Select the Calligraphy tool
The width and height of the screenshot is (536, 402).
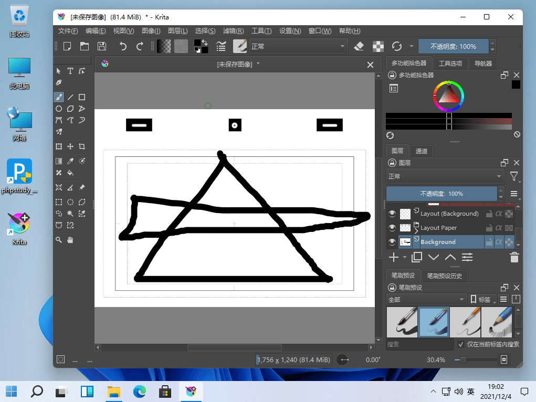(x=59, y=83)
